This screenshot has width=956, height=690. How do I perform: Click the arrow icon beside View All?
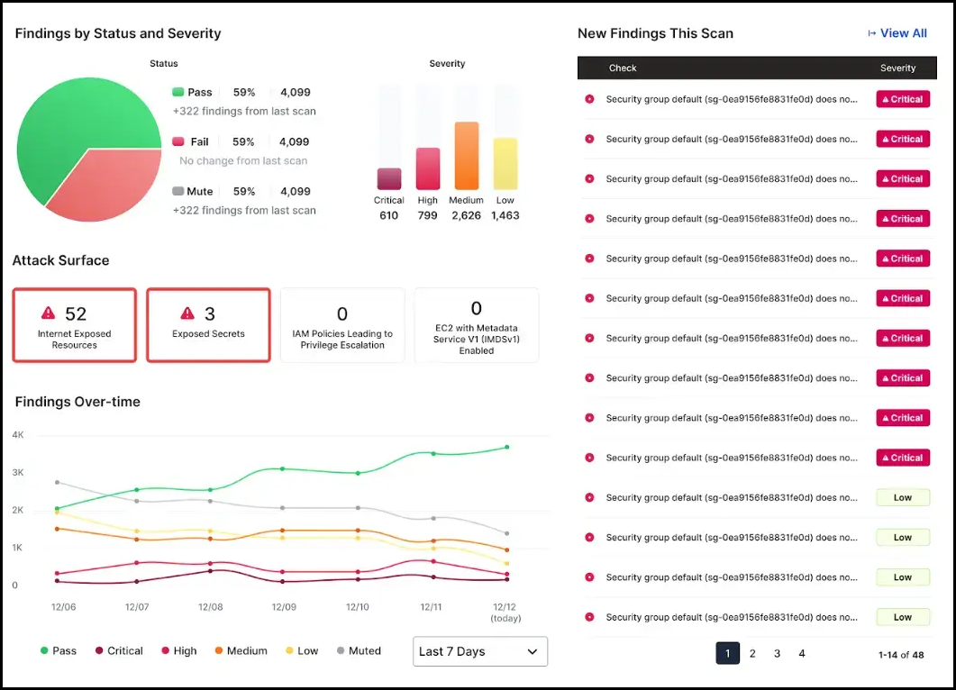point(871,33)
